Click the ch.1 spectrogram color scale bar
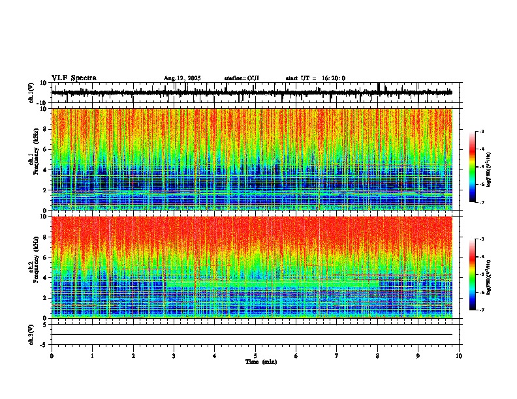 pyautogui.click(x=472, y=167)
